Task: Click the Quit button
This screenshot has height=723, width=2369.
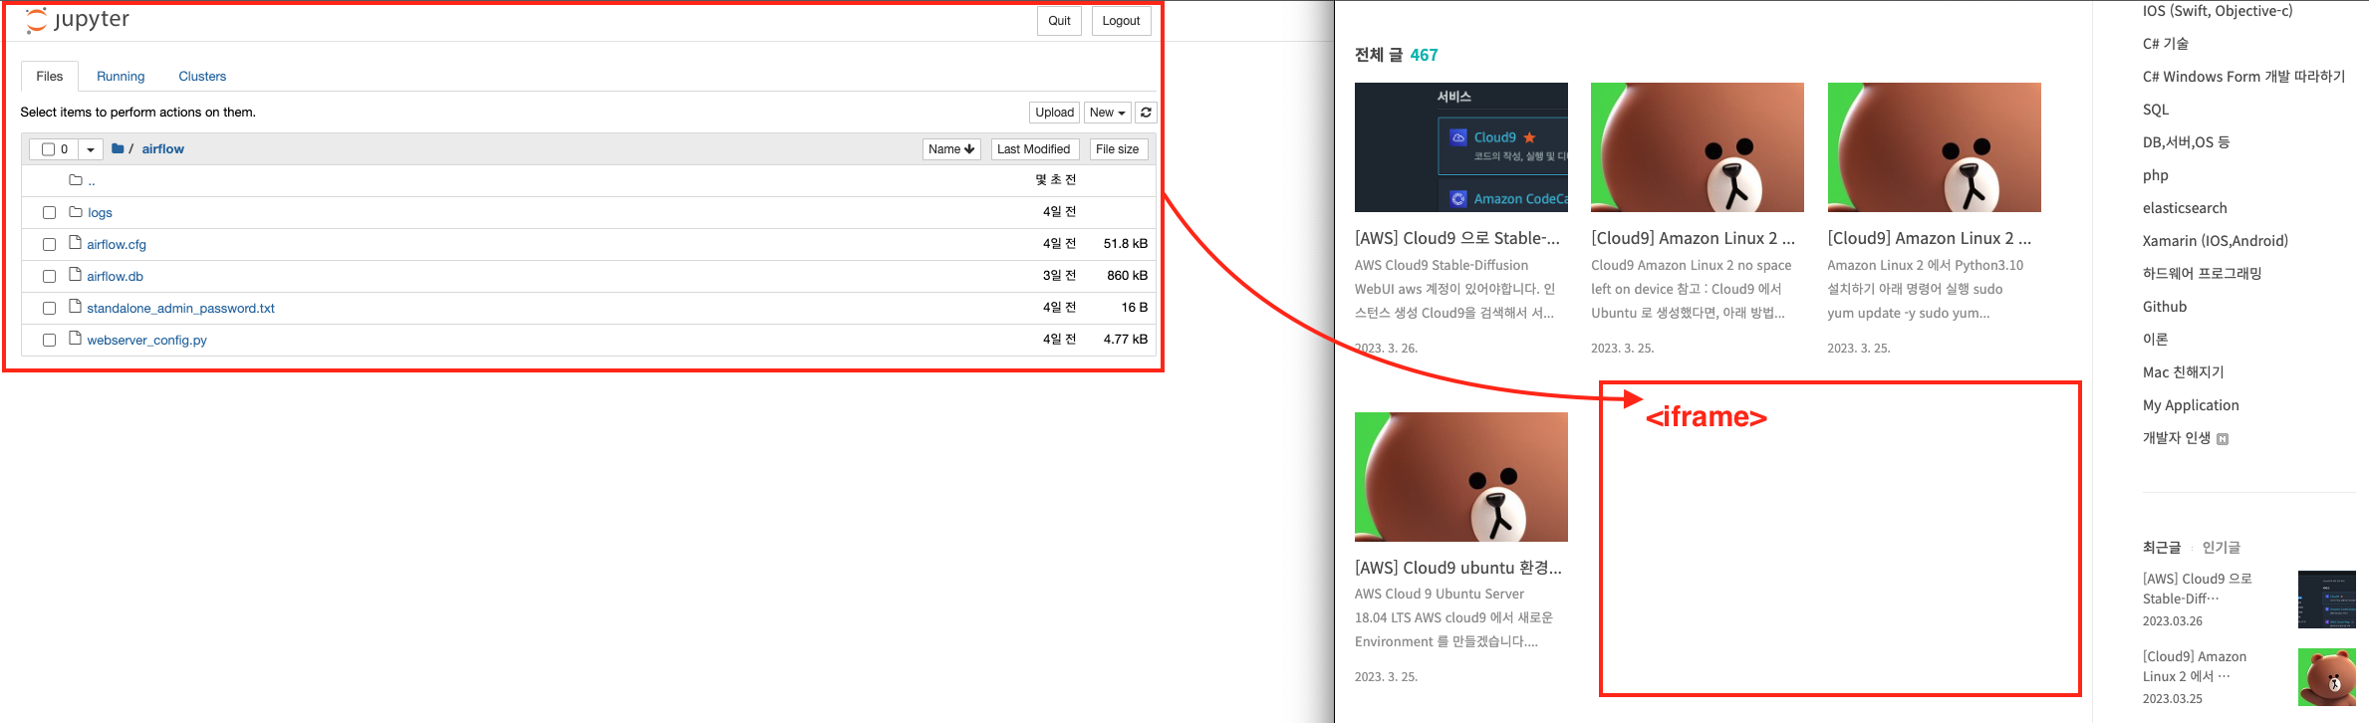Action: 1060,21
